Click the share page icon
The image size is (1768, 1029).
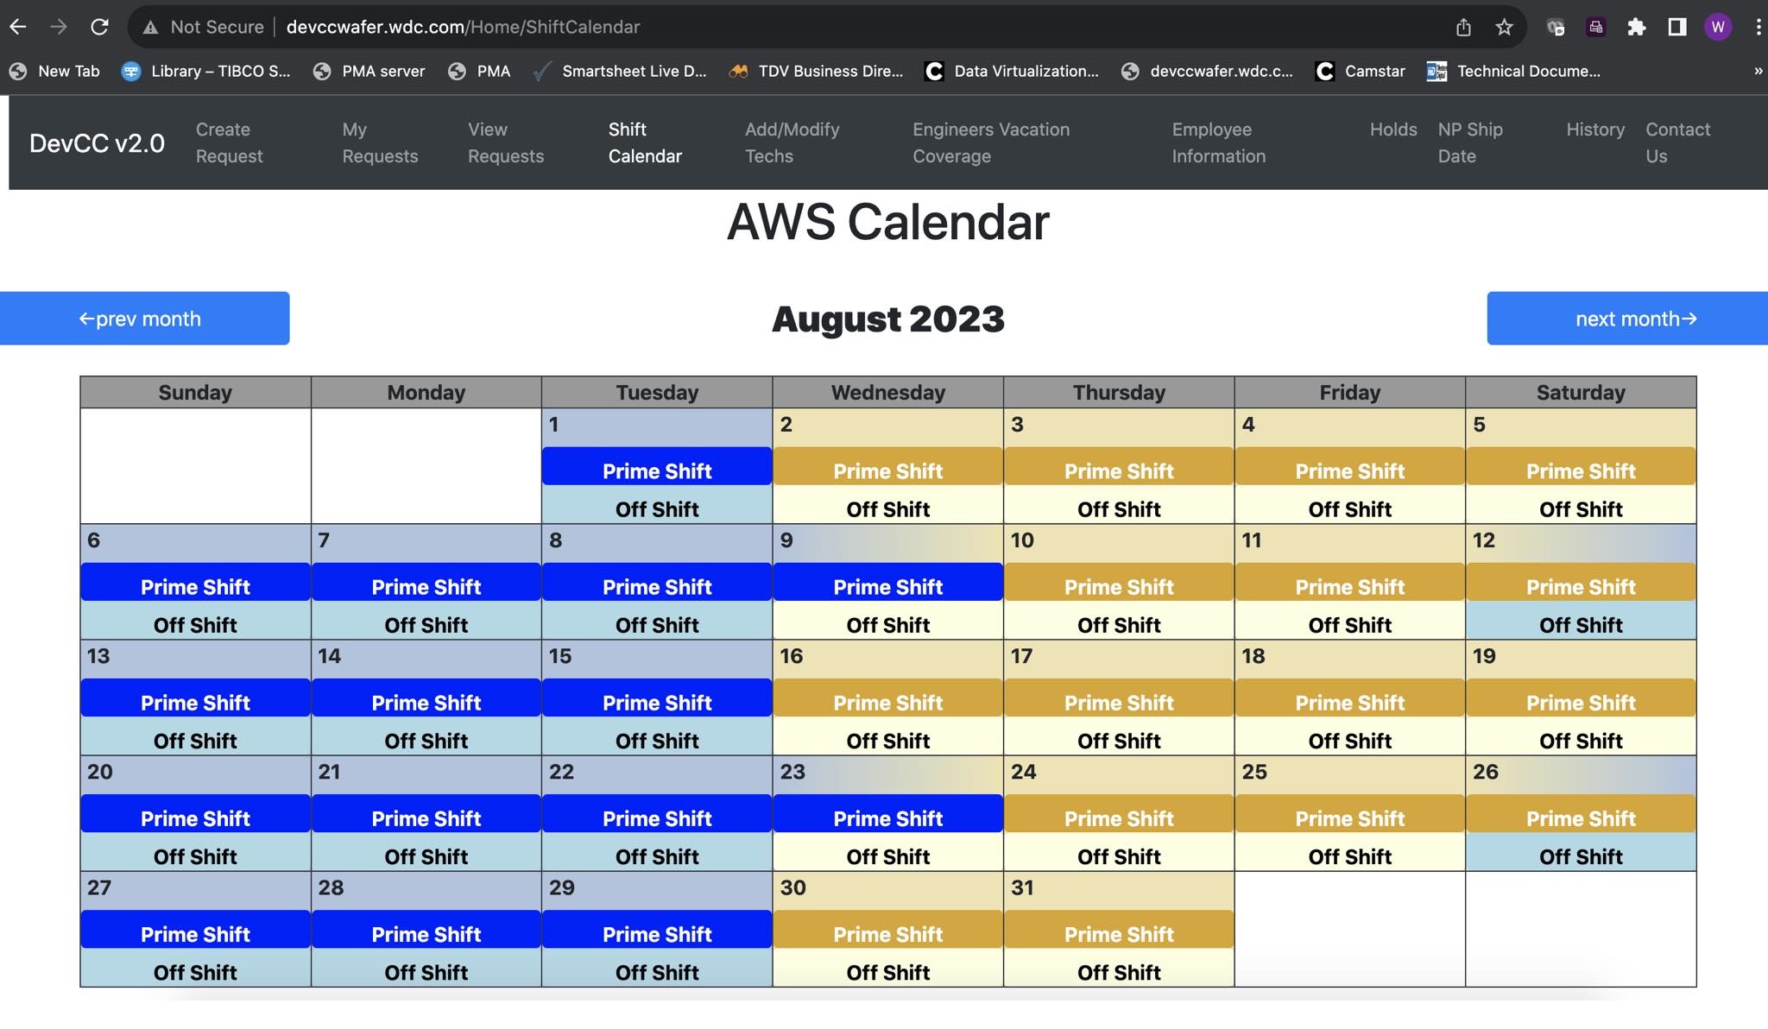[x=1463, y=28]
